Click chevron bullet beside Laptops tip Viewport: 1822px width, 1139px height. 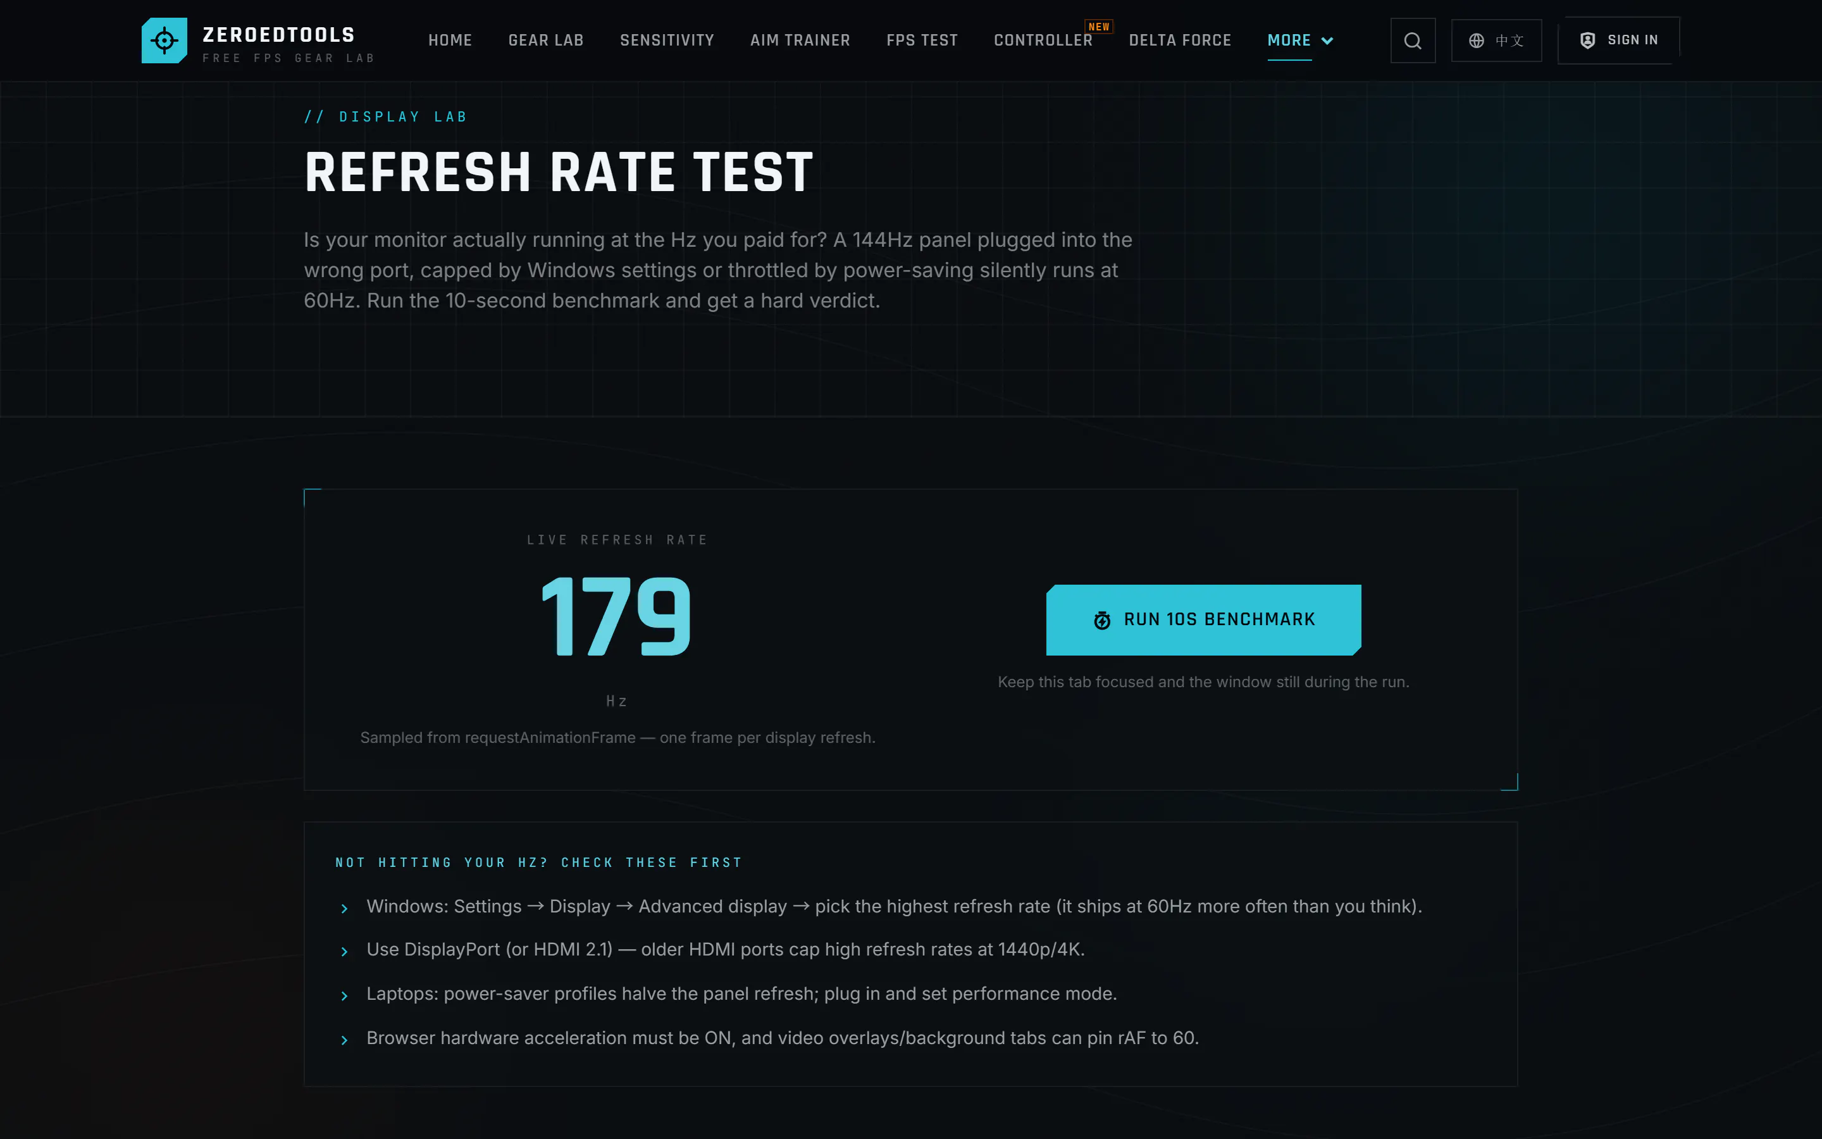[x=344, y=996]
